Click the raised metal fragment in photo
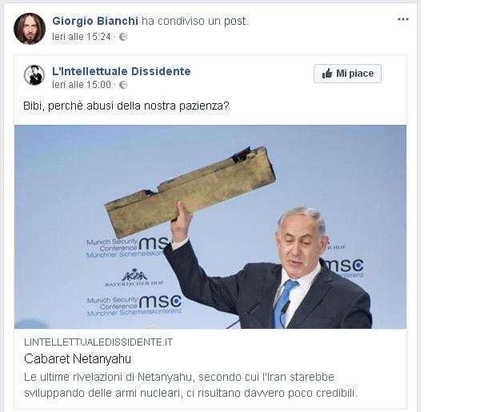Screen dimensions: 480x412 tap(190, 192)
